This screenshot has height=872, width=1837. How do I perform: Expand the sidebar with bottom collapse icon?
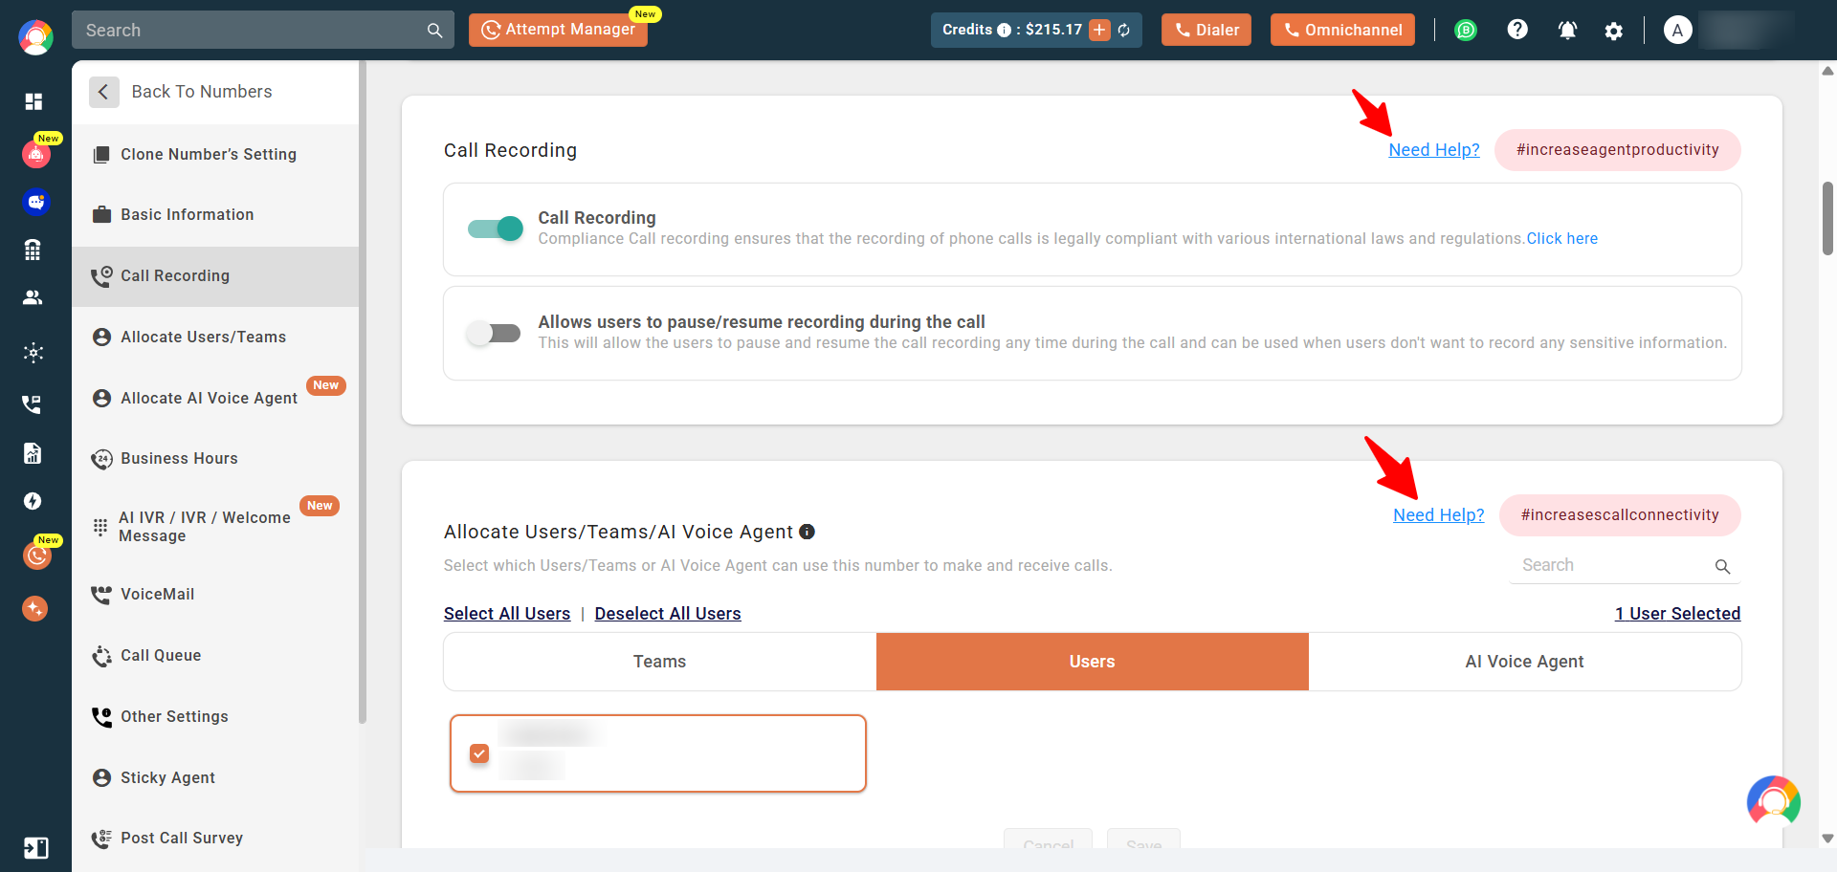coord(35,848)
